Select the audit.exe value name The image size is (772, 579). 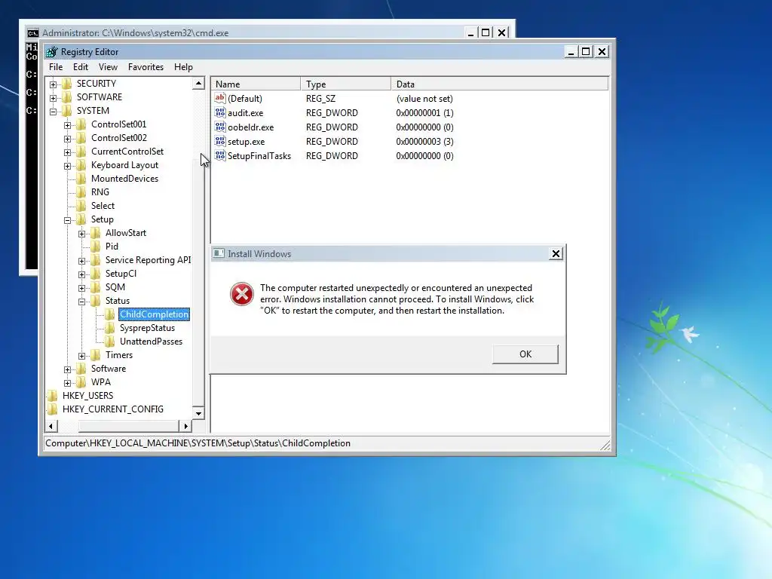click(245, 113)
